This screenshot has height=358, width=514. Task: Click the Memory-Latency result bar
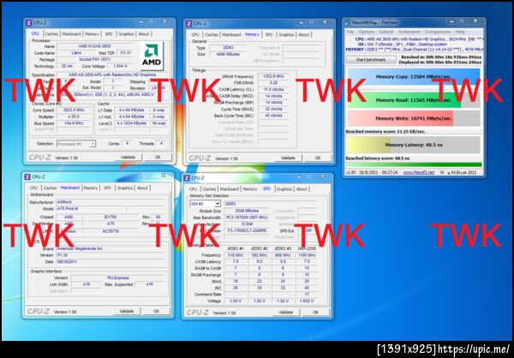(x=414, y=145)
